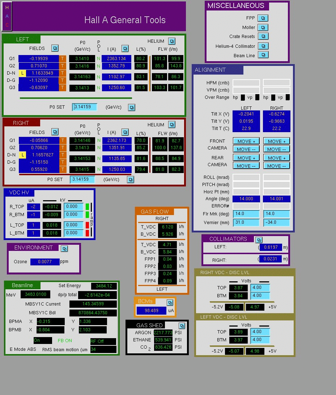The image size is (336, 395).
Task: Open the FPP related display button
Action: [263, 18]
